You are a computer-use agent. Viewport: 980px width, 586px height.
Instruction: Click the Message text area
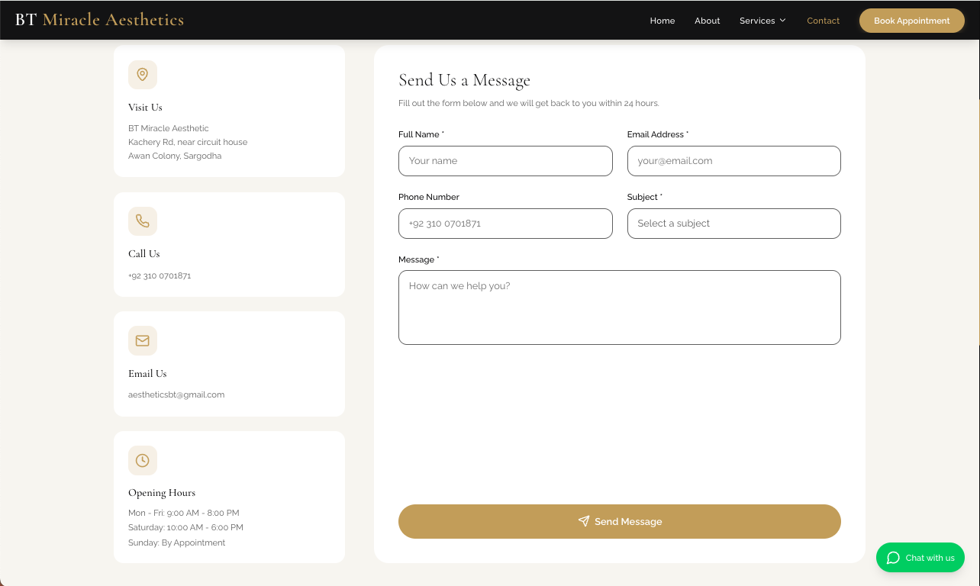(619, 307)
